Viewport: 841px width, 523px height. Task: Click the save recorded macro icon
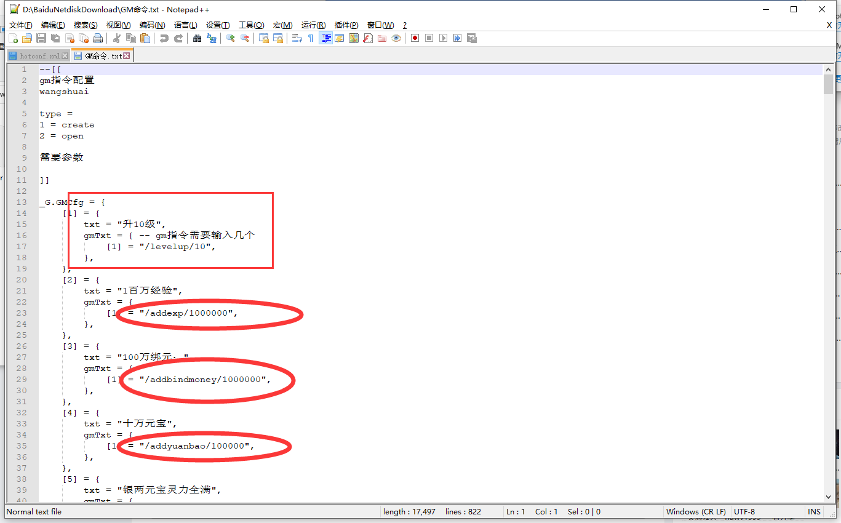click(472, 38)
